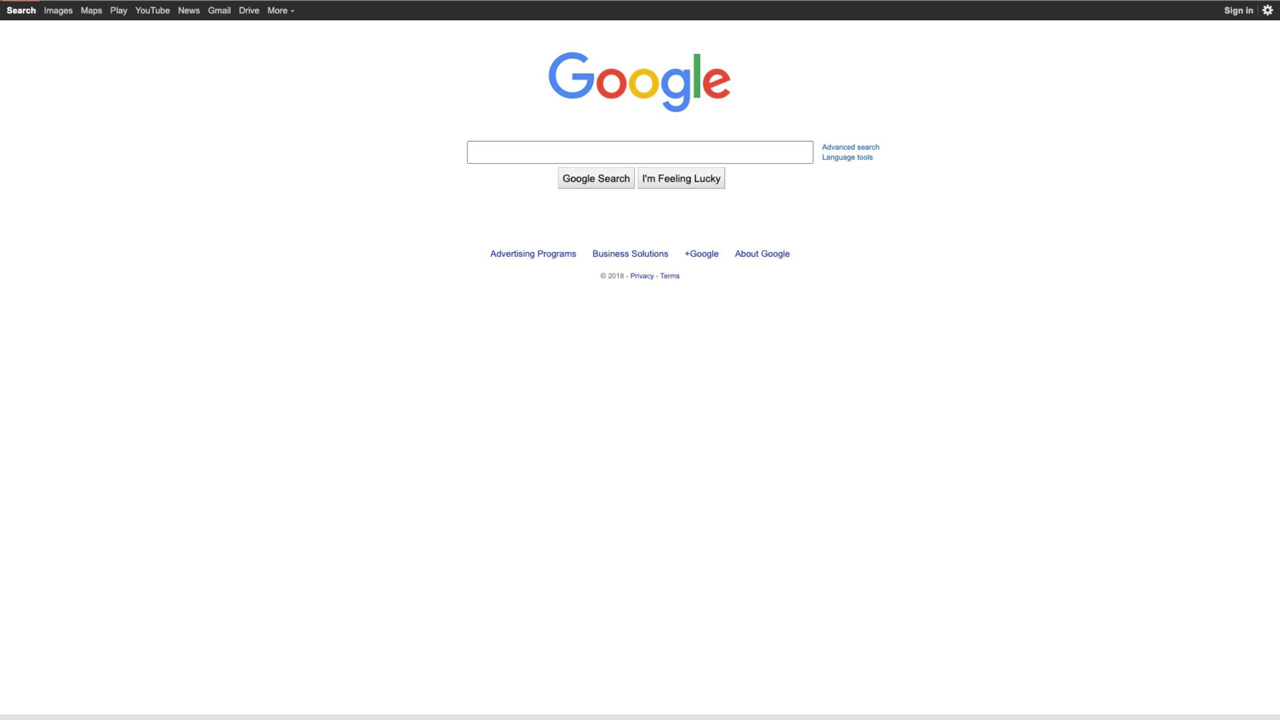Open the Privacy link
This screenshot has width=1280, height=720.
(x=641, y=275)
